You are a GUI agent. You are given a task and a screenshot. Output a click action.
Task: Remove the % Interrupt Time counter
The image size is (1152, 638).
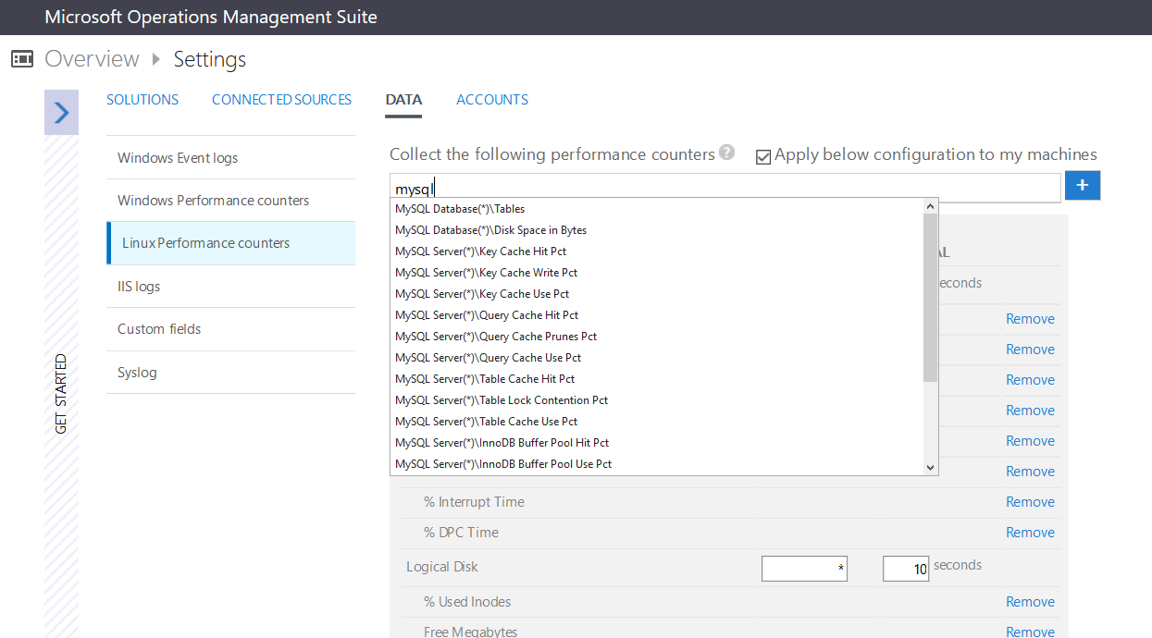(x=1030, y=502)
